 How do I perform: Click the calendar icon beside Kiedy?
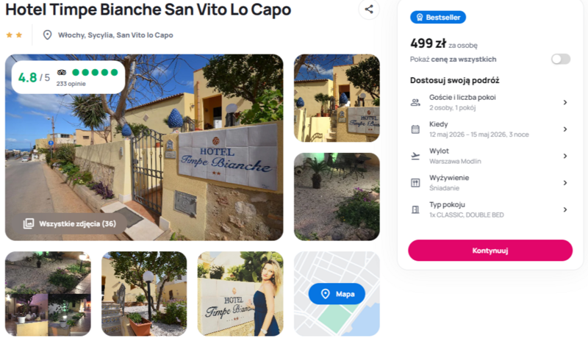tap(415, 129)
